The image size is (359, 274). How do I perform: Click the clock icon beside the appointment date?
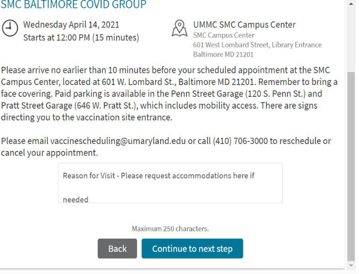(x=9, y=28)
